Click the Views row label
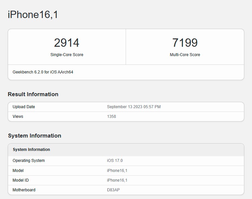252x199 pixels. (18, 117)
